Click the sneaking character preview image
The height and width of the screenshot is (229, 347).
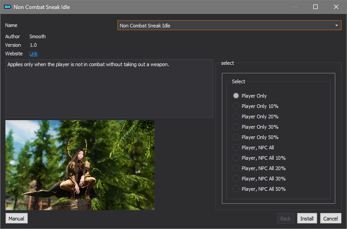pos(80,165)
